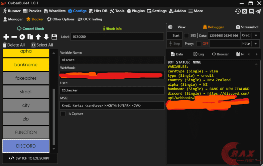Click the Screenshot camera icon in the debugger header
Screen dimensions: 263x166
[x=238, y=27]
